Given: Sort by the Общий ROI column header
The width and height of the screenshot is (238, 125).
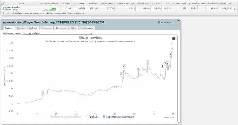Looking at the screenshot, I should pyautogui.click(x=143, y=3).
